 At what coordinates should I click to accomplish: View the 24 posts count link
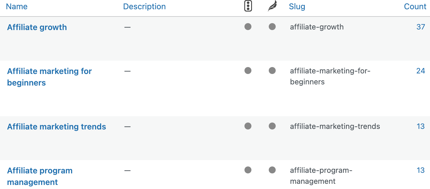pyautogui.click(x=420, y=71)
